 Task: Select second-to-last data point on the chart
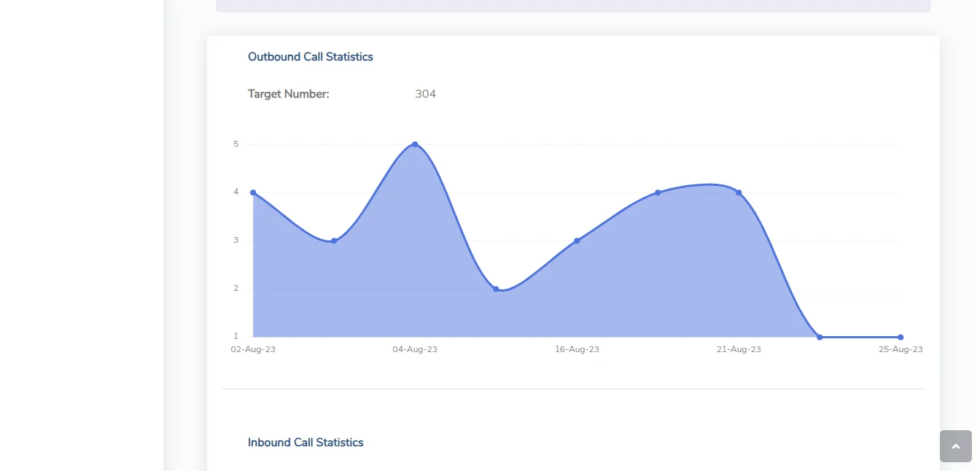[820, 337]
